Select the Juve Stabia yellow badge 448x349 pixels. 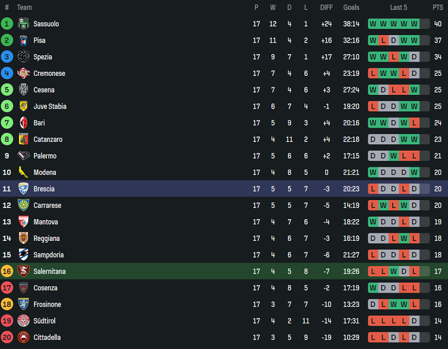click(24, 106)
